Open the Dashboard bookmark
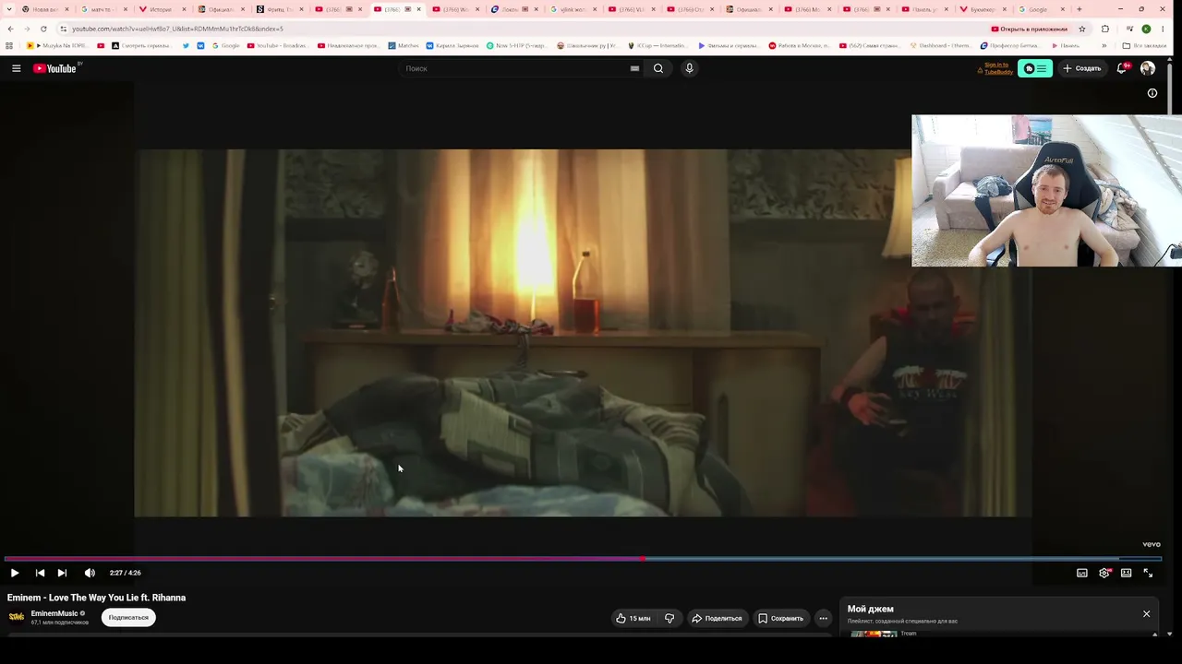The height and width of the screenshot is (664, 1182). click(x=939, y=45)
